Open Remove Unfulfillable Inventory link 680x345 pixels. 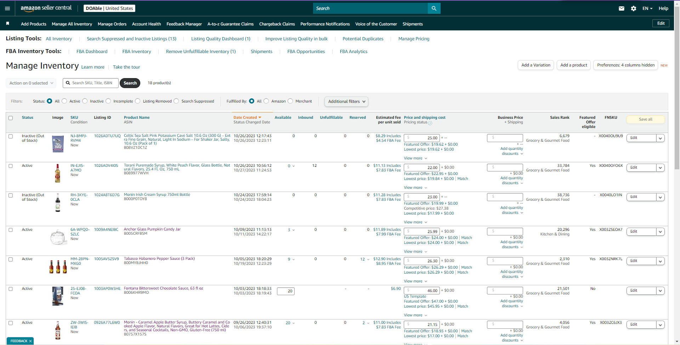pos(201,52)
